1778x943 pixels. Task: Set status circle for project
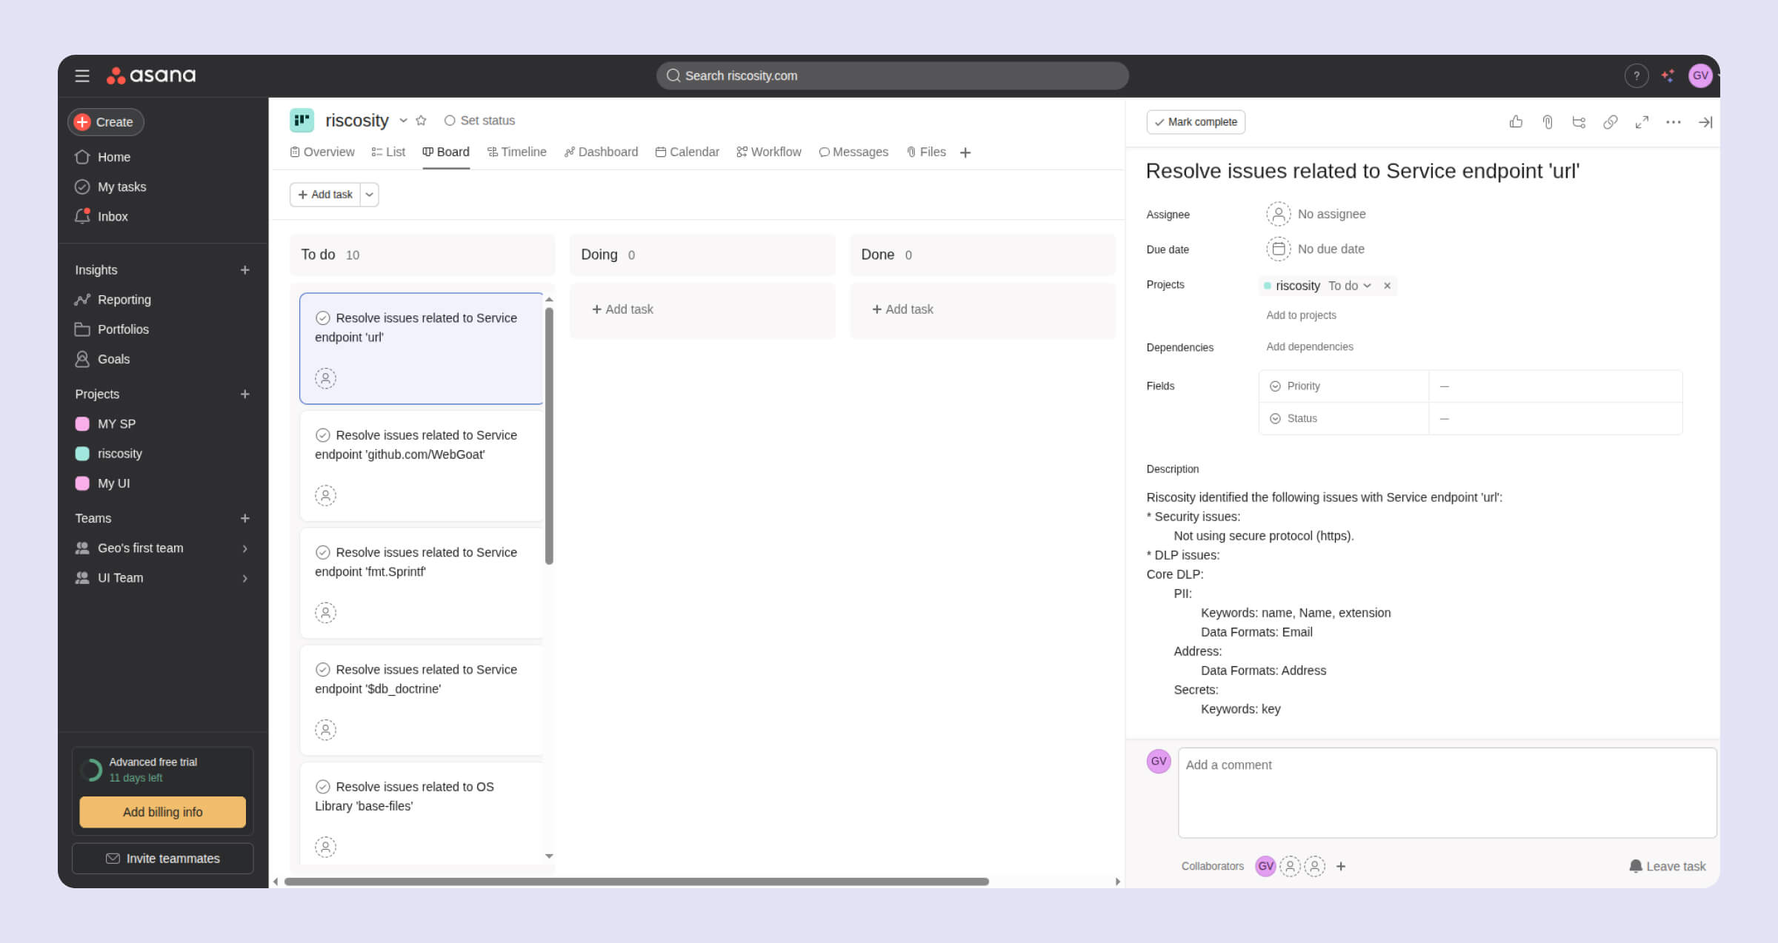449,121
